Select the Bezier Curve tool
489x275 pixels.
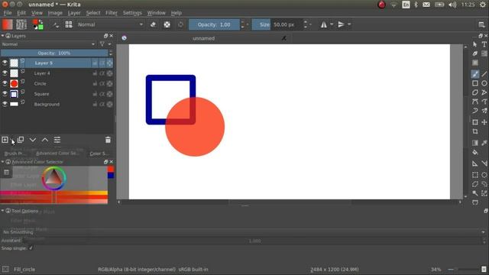click(475, 102)
